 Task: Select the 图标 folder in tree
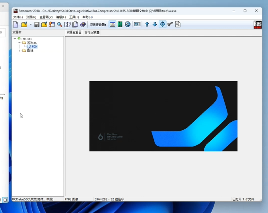coord(30,51)
